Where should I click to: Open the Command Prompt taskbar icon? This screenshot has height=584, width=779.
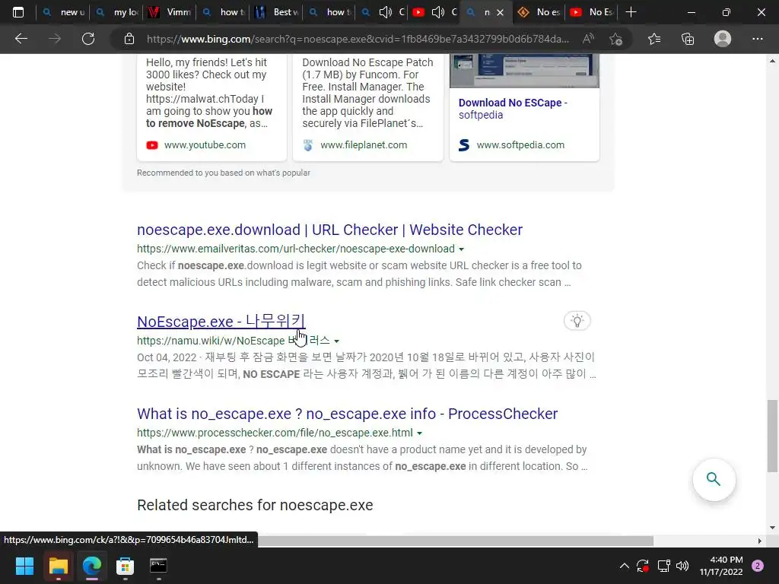[158, 566]
